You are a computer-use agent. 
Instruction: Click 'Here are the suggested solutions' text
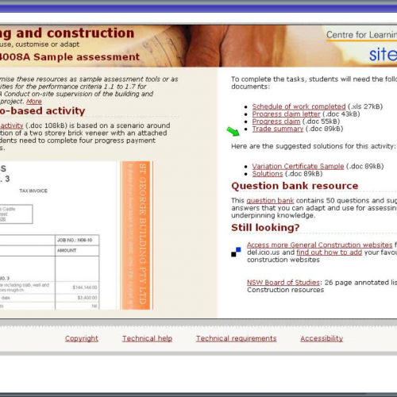point(314,146)
